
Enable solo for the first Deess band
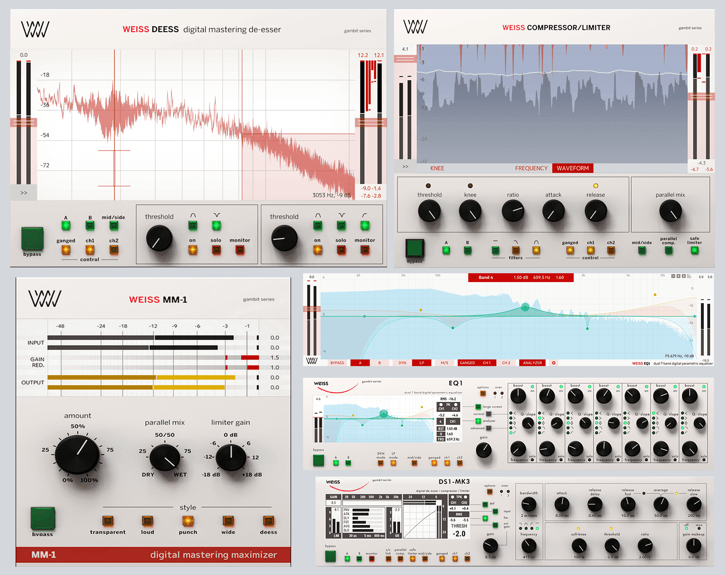[x=216, y=250]
